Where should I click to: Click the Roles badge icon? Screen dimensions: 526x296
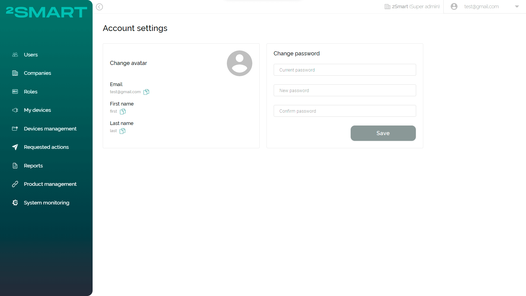click(x=15, y=92)
